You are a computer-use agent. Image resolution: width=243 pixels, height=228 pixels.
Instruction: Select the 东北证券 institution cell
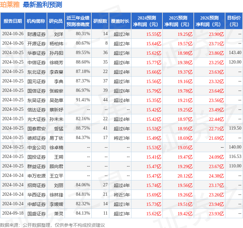[37, 72]
